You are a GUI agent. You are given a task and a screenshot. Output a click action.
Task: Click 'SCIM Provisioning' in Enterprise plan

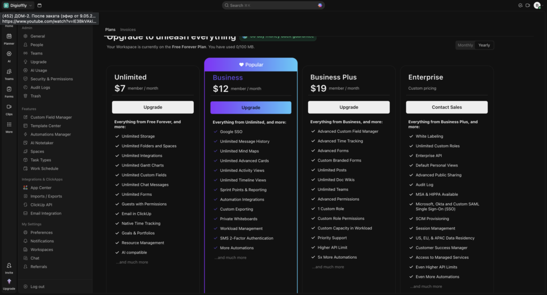tap(432, 219)
